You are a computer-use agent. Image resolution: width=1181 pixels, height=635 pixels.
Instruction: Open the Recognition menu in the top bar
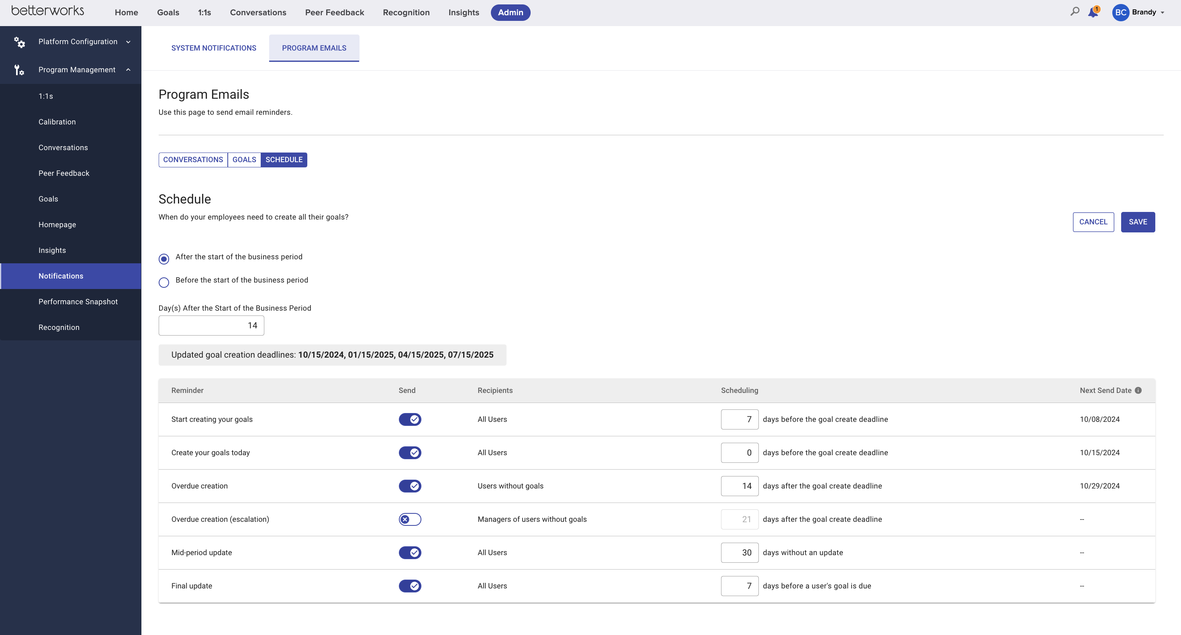tap(406, 12)
